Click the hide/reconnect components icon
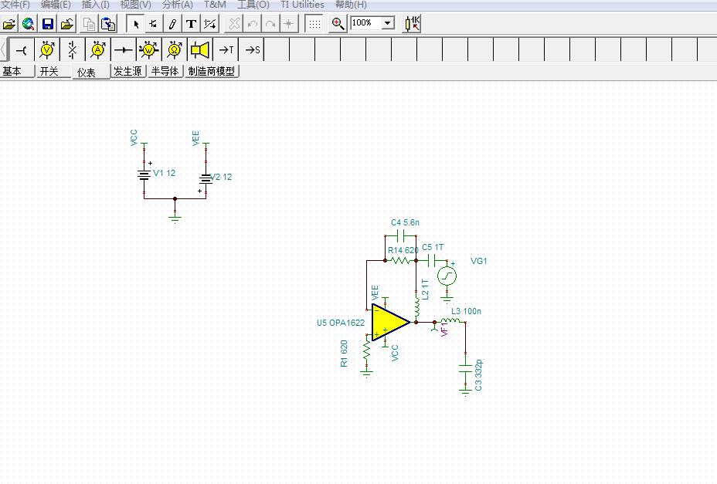The height and width of the screenshot is (484, 717). point(210,24)
